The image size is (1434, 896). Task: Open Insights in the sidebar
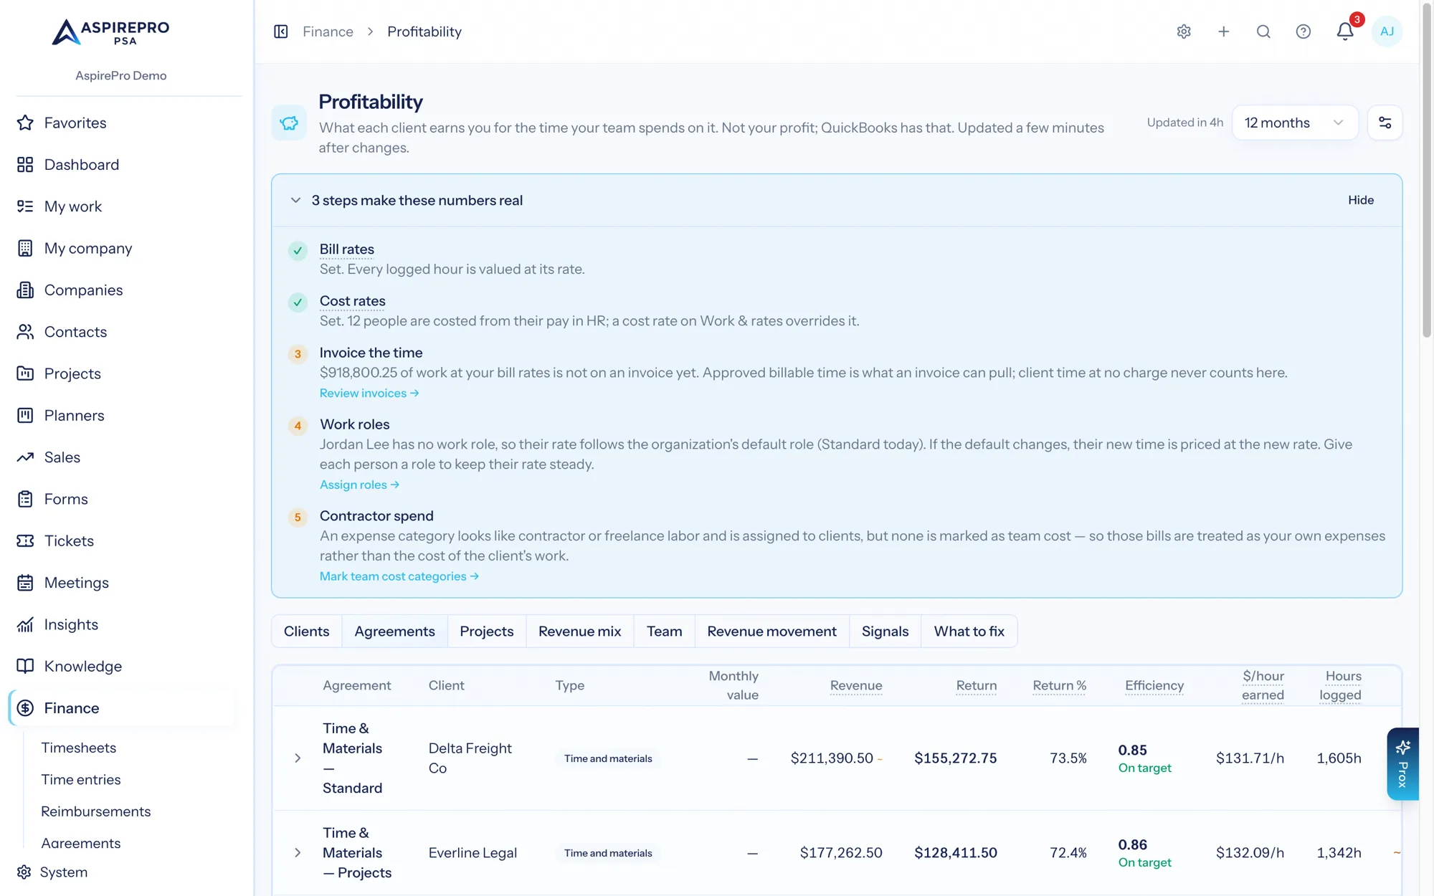pos(71,624)
